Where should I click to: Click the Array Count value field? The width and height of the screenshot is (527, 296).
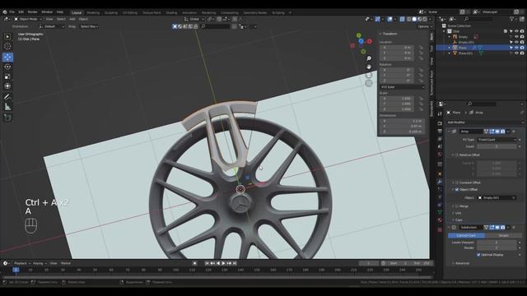pyautogui.click(x=497, y=146)
